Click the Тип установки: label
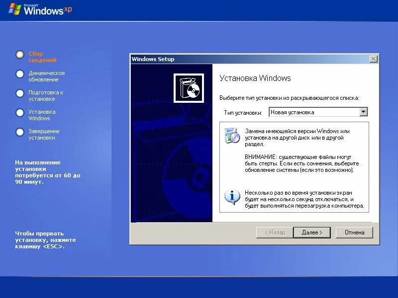398x298 pixels. pos(243,113)
